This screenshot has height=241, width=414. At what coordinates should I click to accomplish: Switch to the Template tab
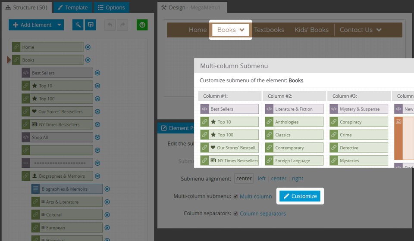pos(72,7)
